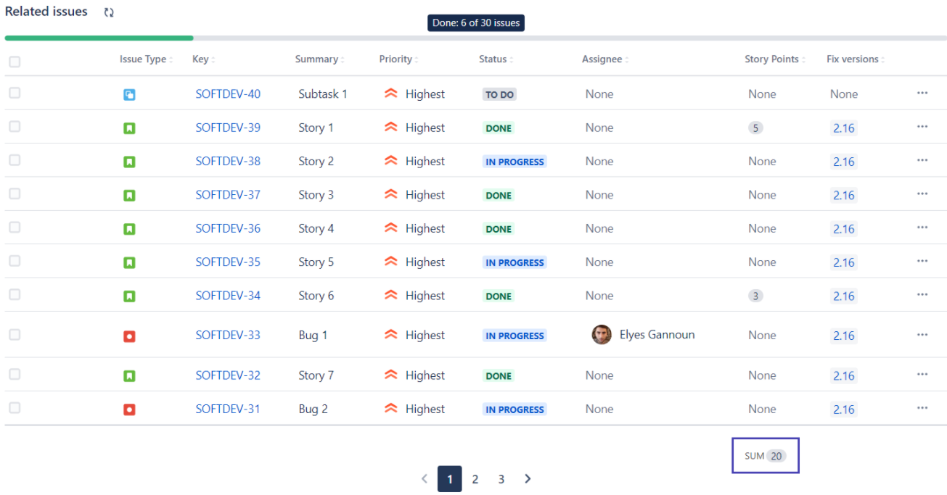The image size is (947, 495).
Task: Click the Highest priority icon on Subtask 1
Action: pyautogui.click(x=390, y=93)
